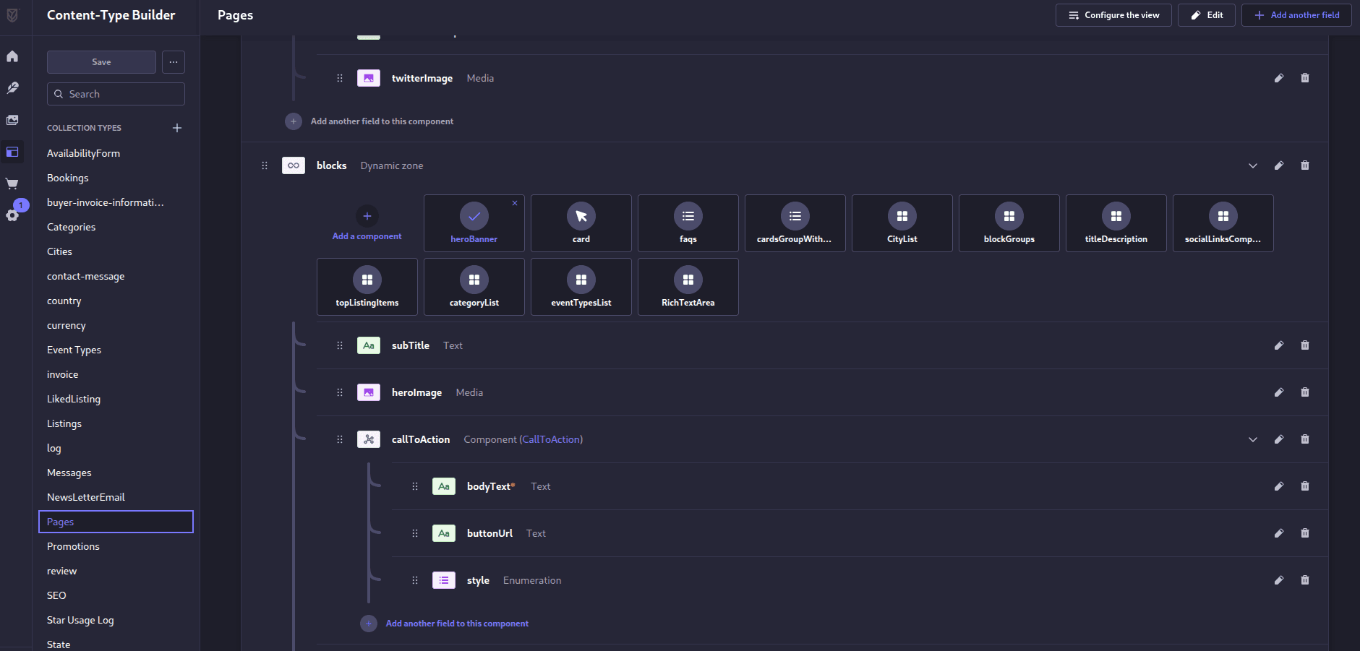Edit the subTitle field with the pencil icon
The width and height of the screenshot is (1360, 651).
(1279, 345)
